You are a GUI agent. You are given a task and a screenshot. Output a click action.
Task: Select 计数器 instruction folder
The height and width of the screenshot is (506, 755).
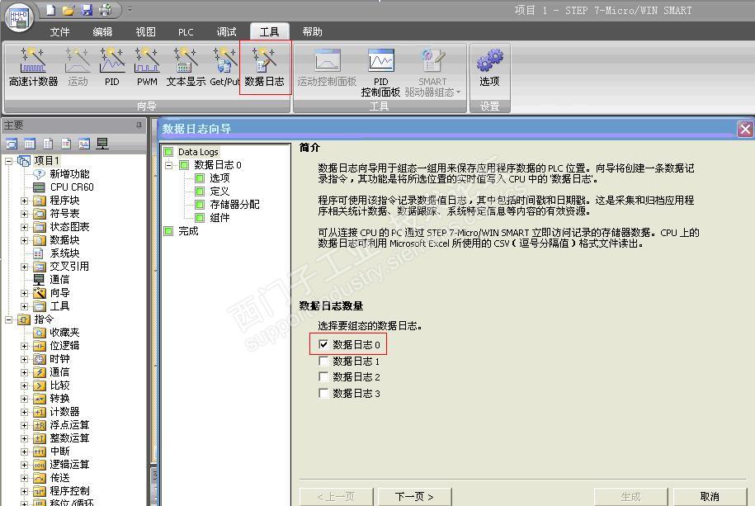(x=64, y=412)
